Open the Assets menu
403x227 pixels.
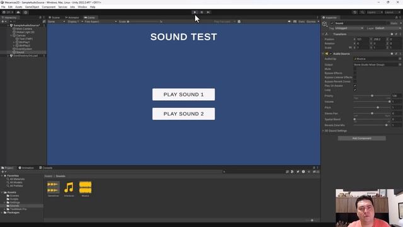[x=18, y=7]
